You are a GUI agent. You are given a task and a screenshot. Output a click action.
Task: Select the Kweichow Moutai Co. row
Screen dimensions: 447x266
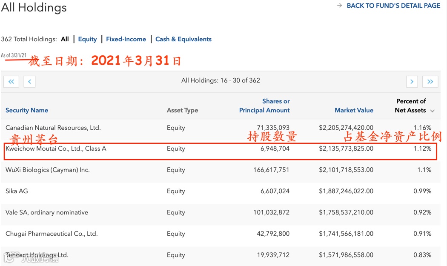(x=56, y=149)
